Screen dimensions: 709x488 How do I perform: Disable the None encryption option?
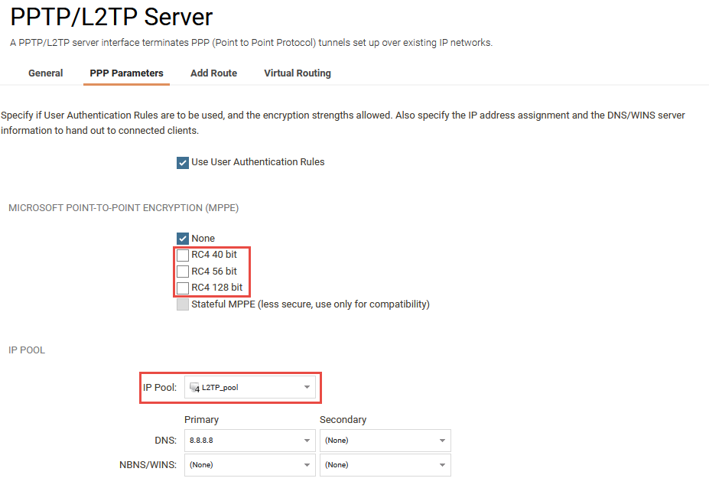(x=183, y=238)
